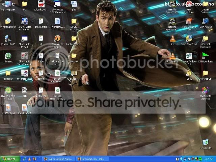Switch to 'Post ur Desktop' taskbar window
Image resolution: width=216 pixels, height=162 pixels.
click(58, 159)
